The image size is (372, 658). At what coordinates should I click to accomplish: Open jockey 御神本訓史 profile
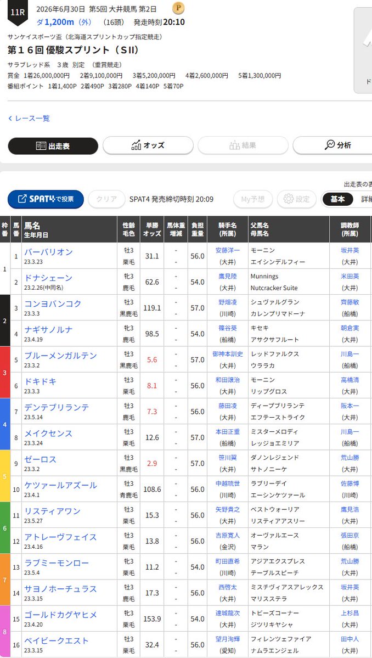[228, 354]
